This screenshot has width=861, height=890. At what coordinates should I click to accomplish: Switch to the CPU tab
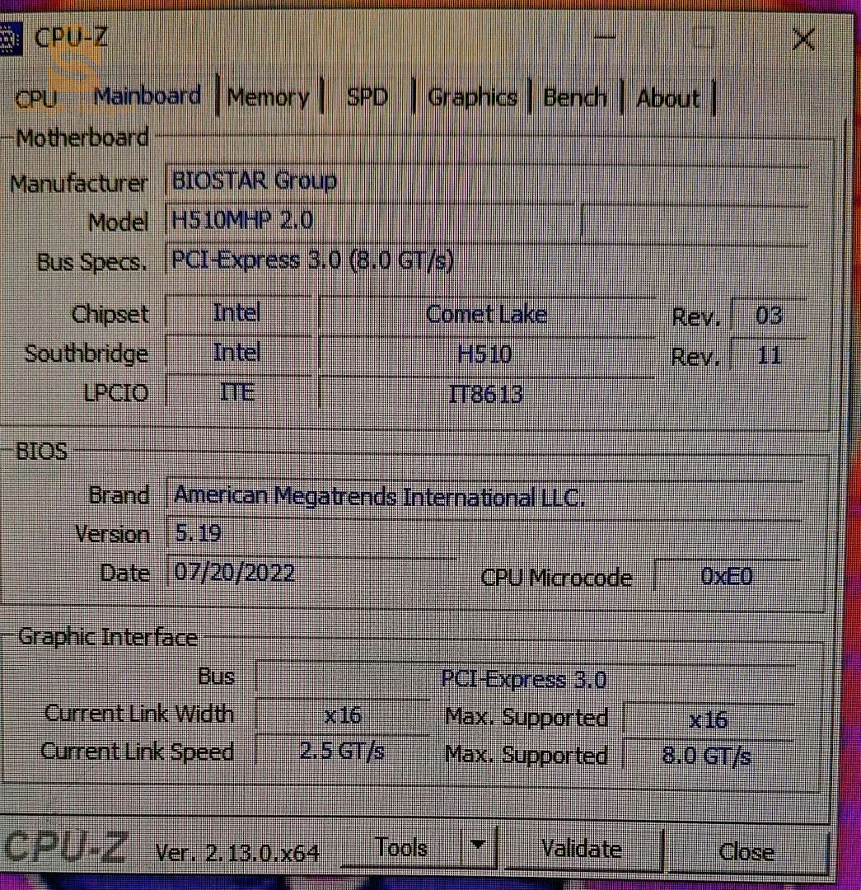[36, 99]
